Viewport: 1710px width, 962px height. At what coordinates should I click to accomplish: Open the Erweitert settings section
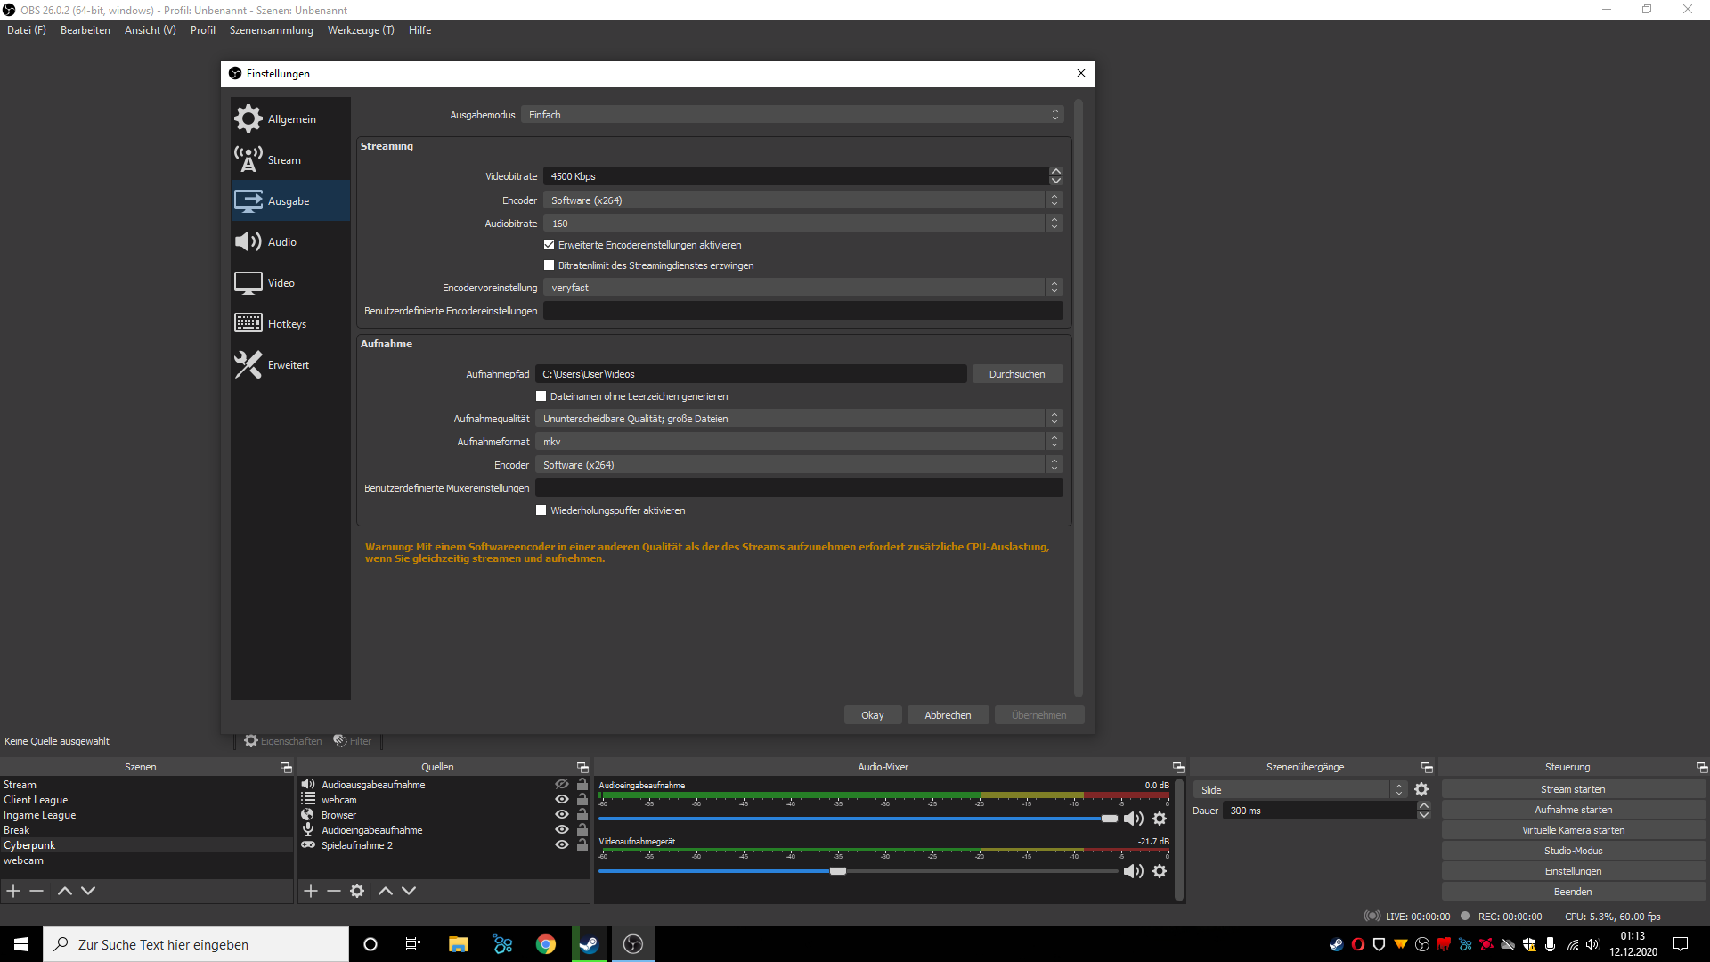click(288, 365)
